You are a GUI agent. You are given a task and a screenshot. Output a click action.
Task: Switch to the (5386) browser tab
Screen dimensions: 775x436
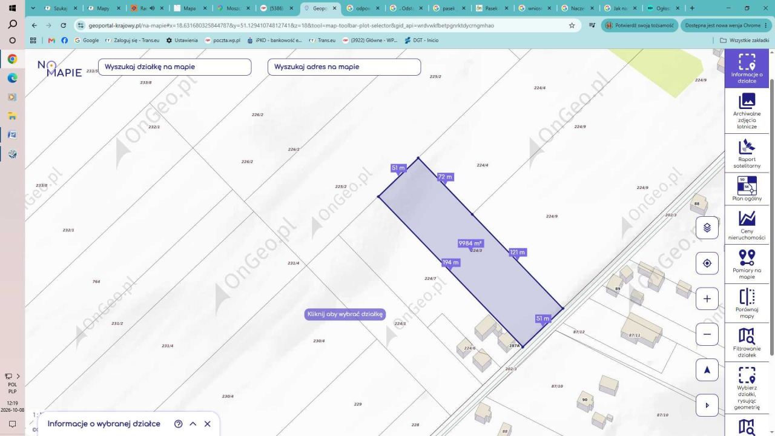(x=278, y=8)
